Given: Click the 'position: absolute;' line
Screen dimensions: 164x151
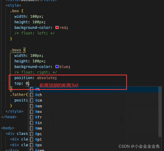Looking at the screenshot, I should point(36,78).
